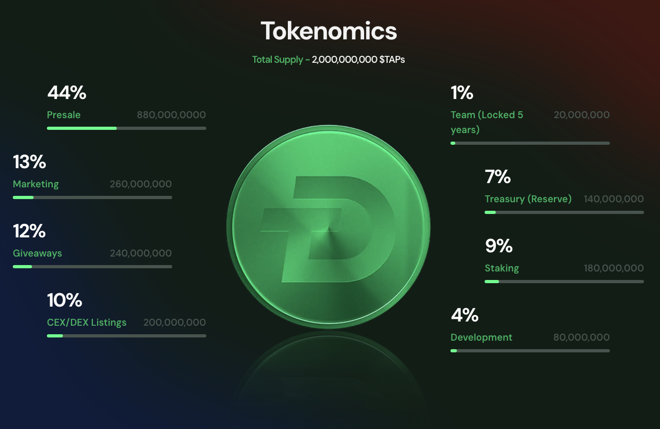Viewport: 660px width, 429px height.
Task: Select the Treasury (Reserve) label
Action: [528, 199]
